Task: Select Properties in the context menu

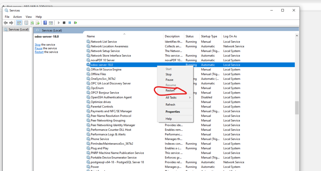Action: (x=173, y=112)
